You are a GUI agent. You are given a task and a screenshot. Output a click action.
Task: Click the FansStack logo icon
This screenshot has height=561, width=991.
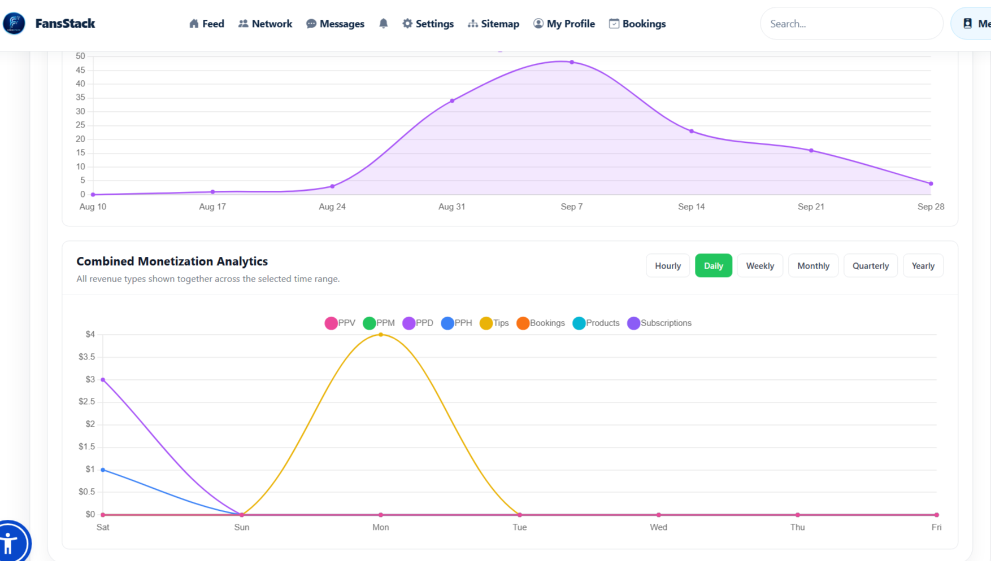[14, 23]
